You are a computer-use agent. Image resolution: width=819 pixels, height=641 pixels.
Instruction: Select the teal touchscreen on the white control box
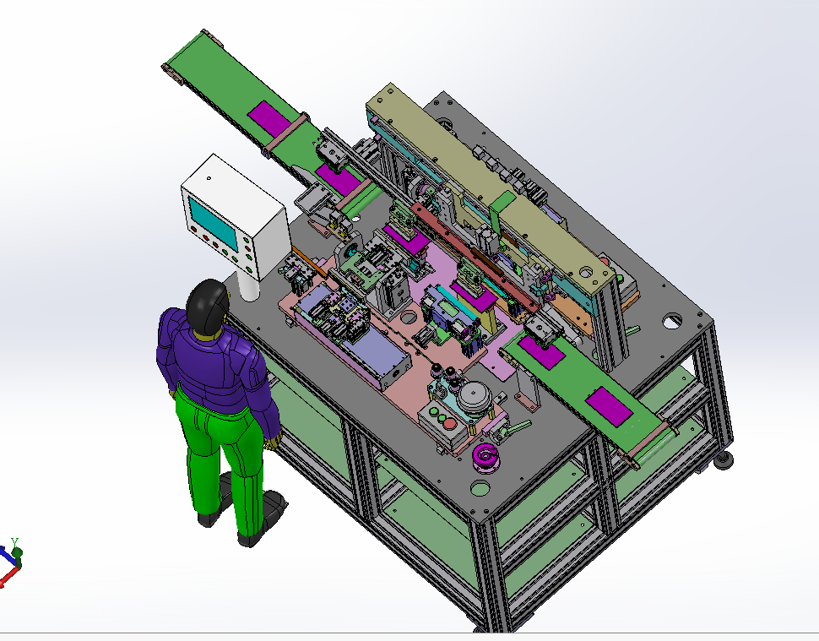[213, 223]
